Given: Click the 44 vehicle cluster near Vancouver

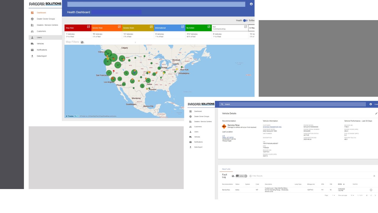Looking at the screenshot, I should (x=108, y=53).
